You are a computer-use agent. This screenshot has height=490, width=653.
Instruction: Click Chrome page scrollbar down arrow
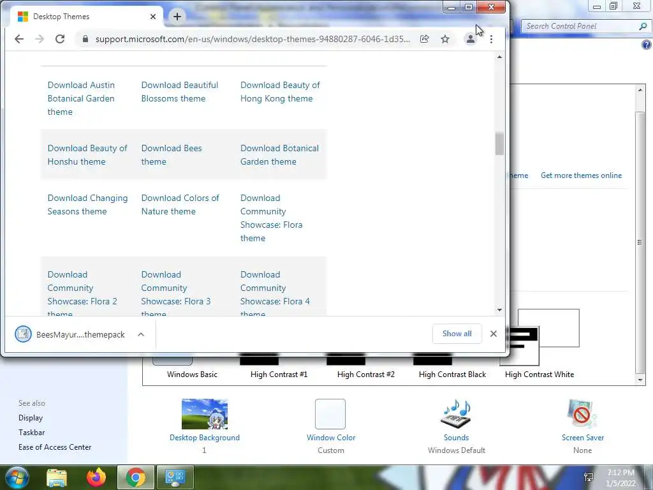499,310
